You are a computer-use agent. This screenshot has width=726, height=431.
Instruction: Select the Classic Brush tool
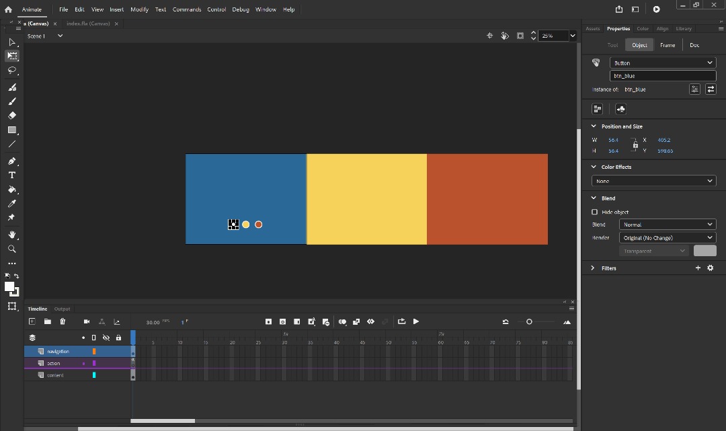[12, 102]
